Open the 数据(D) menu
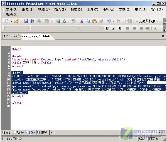167x142 pixels. point(125,9)
